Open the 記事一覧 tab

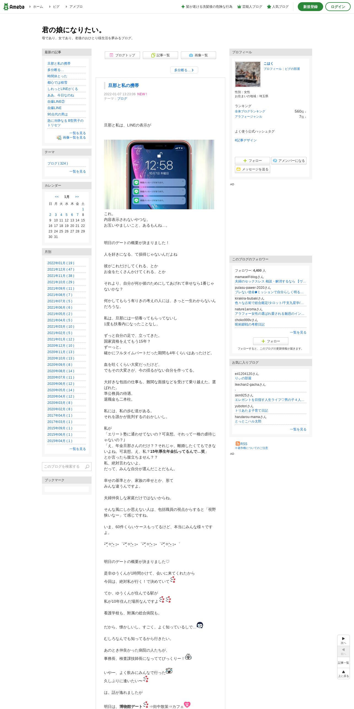point(160,55)
